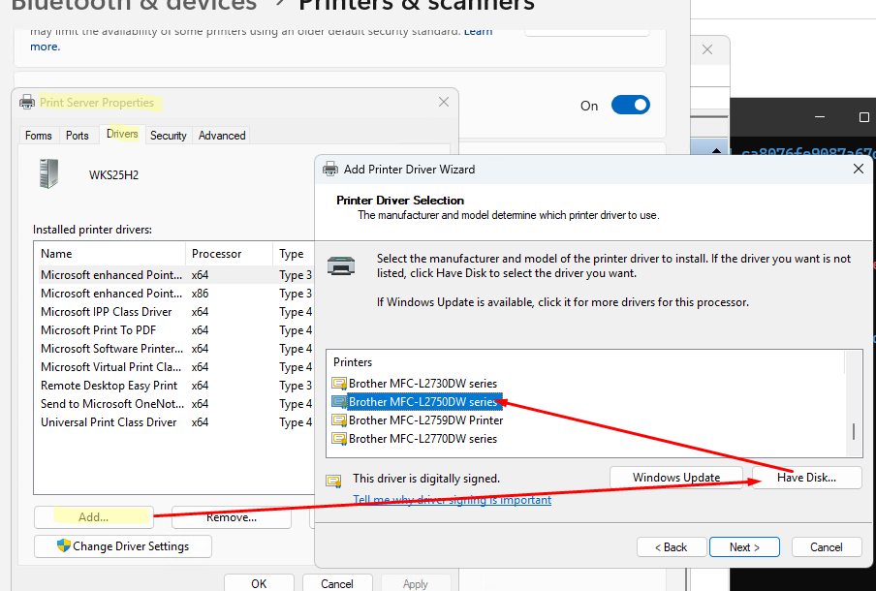The image size is (876, 591).
Task: Select Microsoft Print To PDF driver row
Action: [99, 330]
